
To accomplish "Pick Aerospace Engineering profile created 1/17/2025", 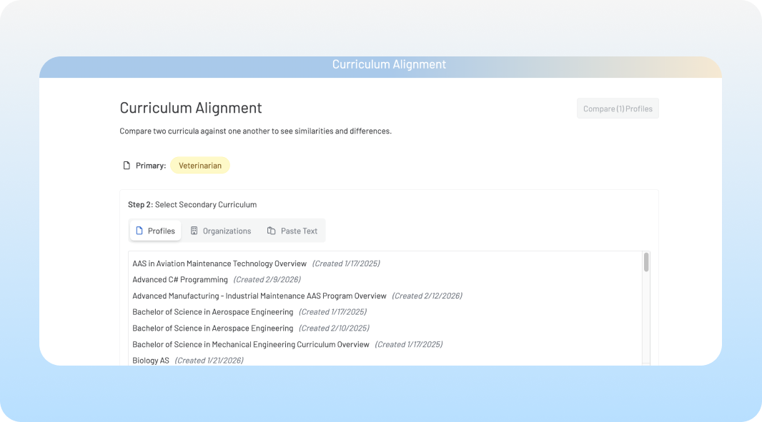I will click(212, 312).
